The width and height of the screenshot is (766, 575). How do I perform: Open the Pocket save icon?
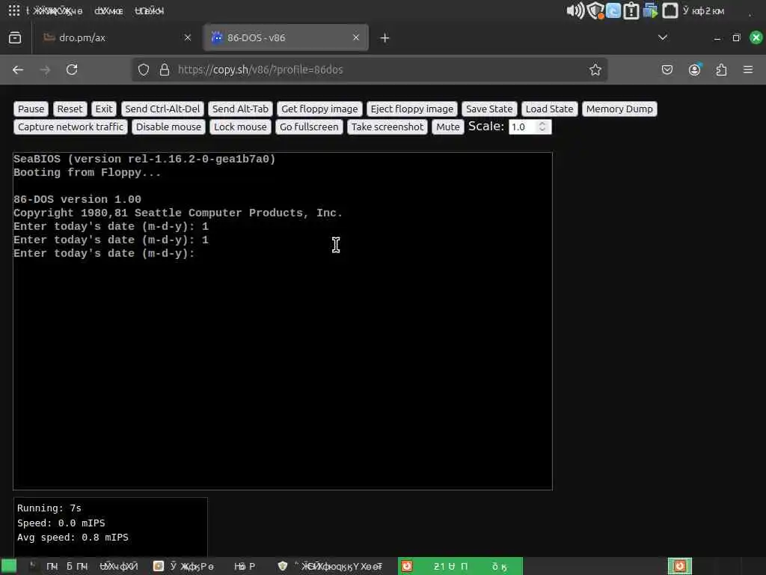[x=667, y=70]
